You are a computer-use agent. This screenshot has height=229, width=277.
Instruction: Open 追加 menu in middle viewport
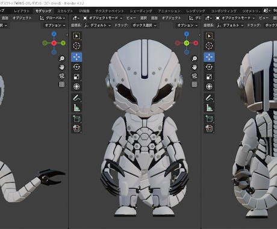[154, 18]
